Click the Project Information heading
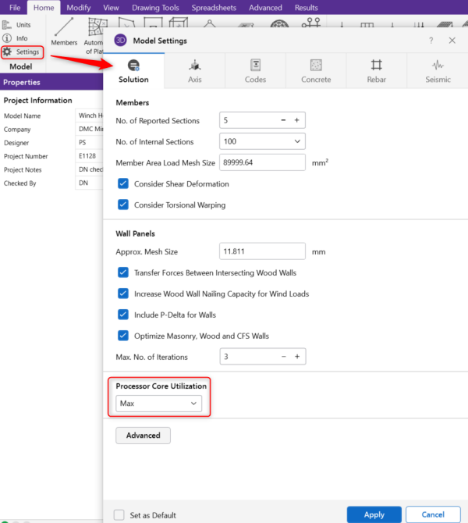 tap(37, 101)
